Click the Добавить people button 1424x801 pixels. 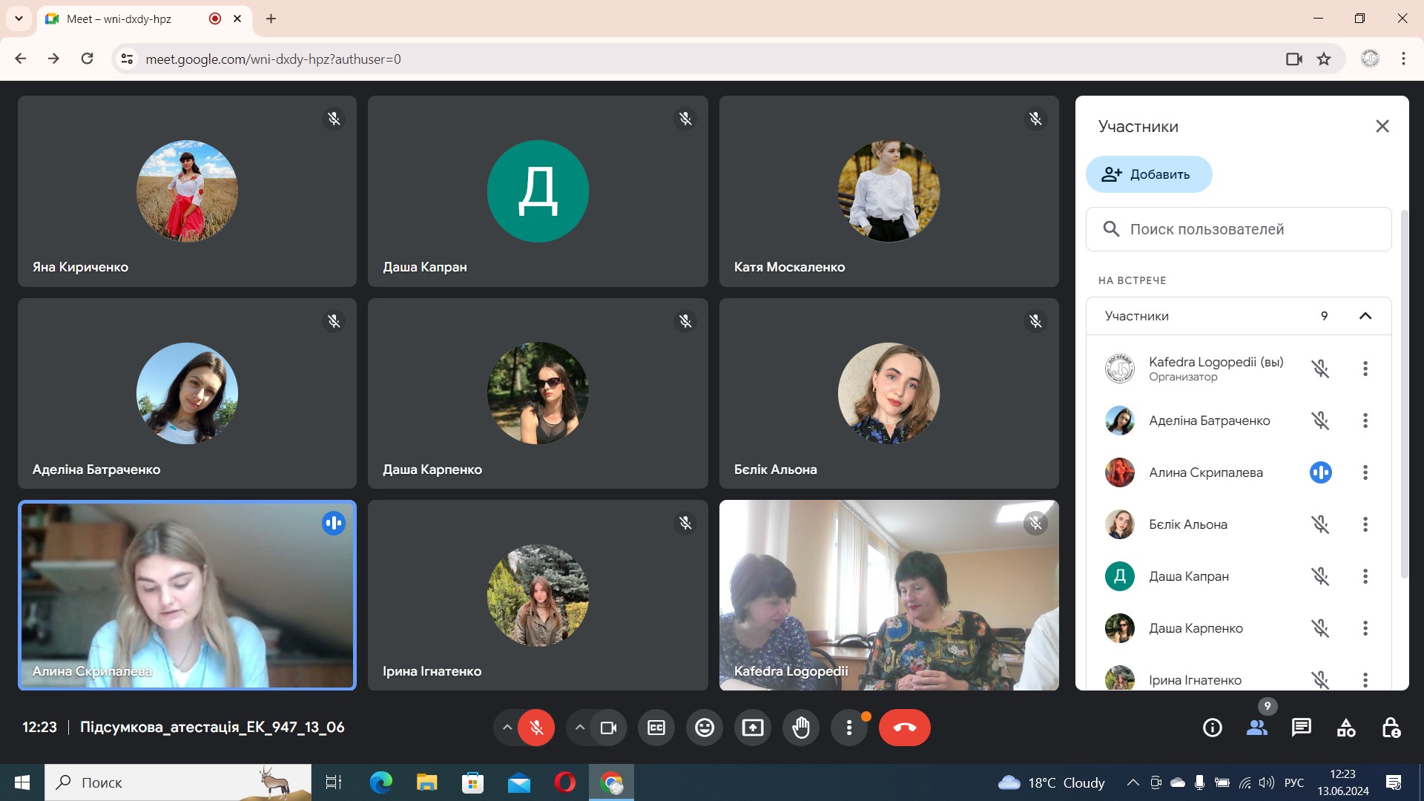(1149, 174)
